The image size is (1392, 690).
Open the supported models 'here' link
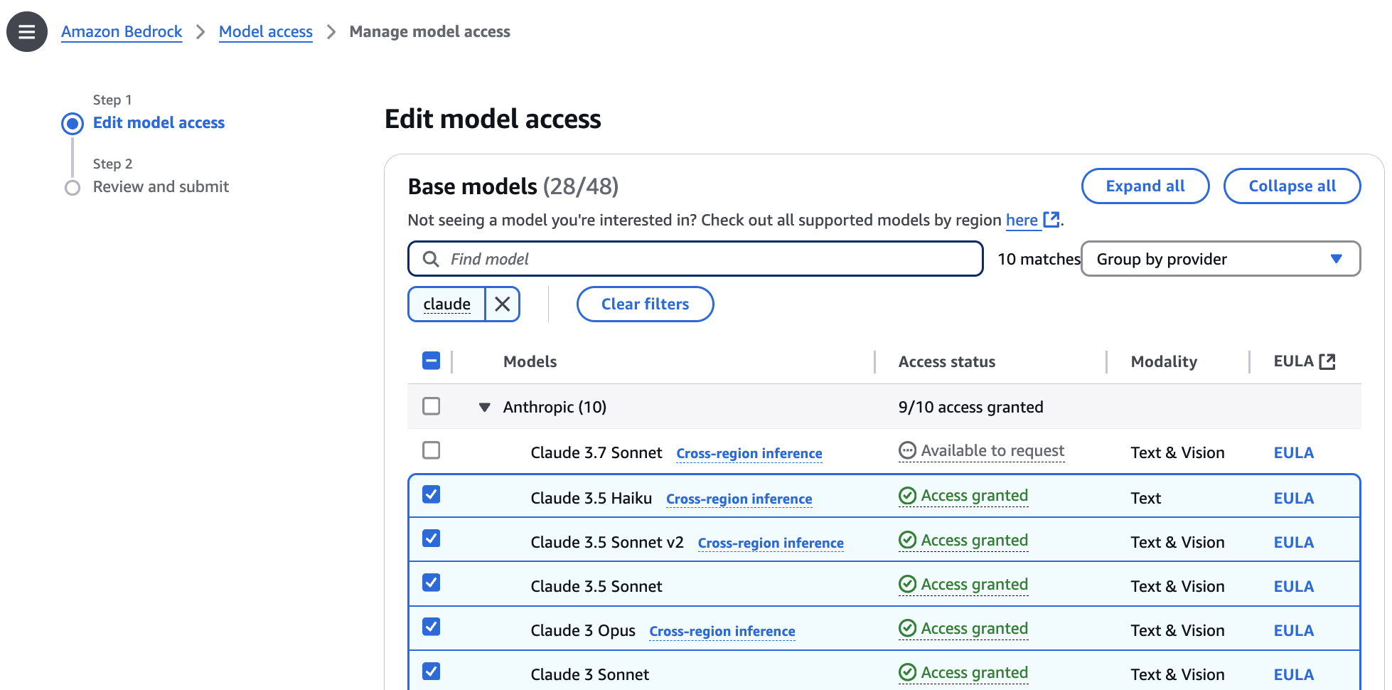tap(1022, 221)
